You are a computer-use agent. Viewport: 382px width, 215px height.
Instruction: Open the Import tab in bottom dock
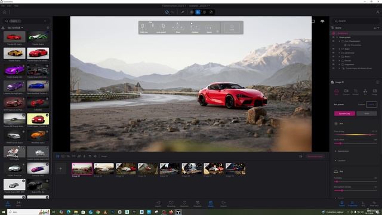point(158,204)
